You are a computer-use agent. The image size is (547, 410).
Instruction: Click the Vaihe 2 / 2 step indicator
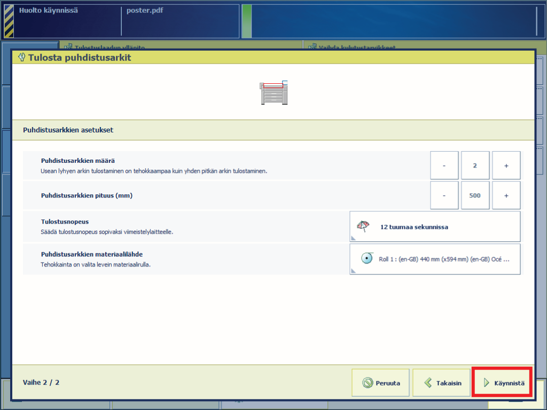pyautogui.click(x=41, y=382)
